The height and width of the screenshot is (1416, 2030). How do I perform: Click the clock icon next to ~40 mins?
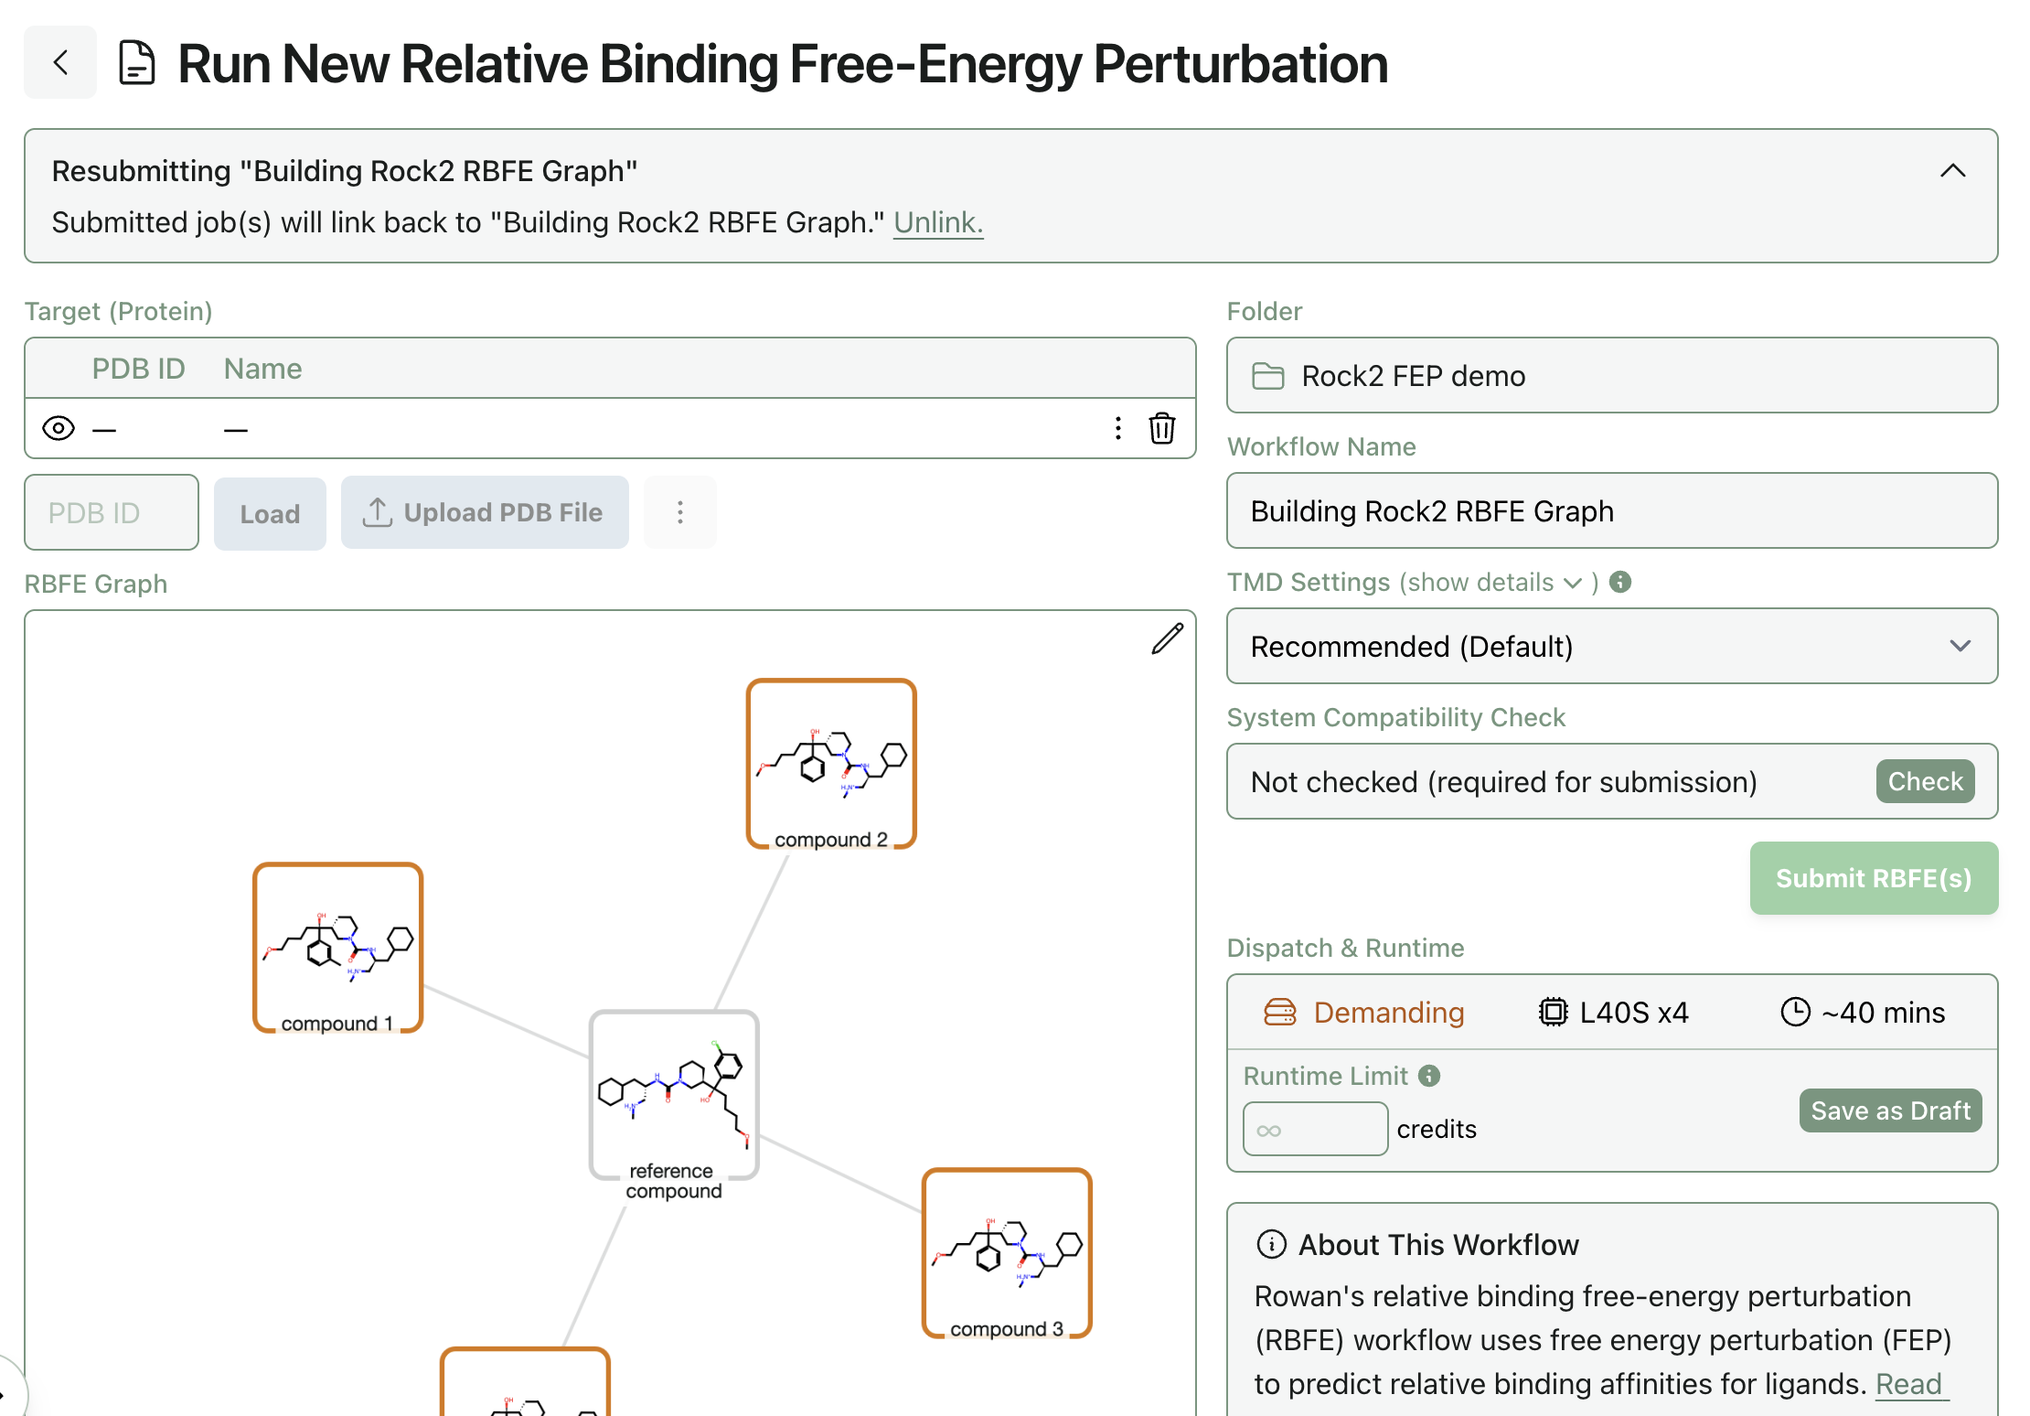(x=1795, y=1012)
